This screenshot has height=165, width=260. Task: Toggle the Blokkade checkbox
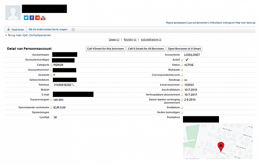pos(187,70)
